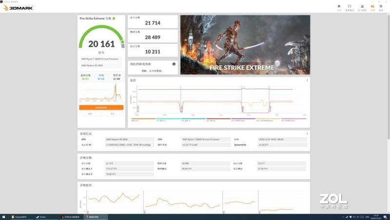Click the green validation checkmark beside Fire Strike Extreme
This screenshot has height=220, width=390.
coord(114,19)
